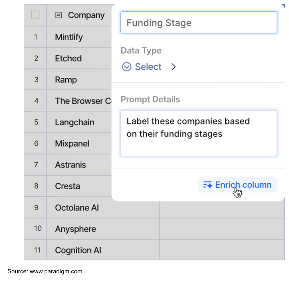Click the sparkle icon on Enrich column

point(208,185)
